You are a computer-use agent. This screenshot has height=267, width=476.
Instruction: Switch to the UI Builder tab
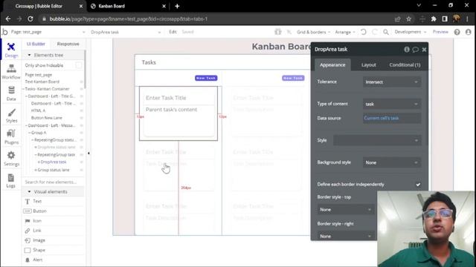coord(36,44)
